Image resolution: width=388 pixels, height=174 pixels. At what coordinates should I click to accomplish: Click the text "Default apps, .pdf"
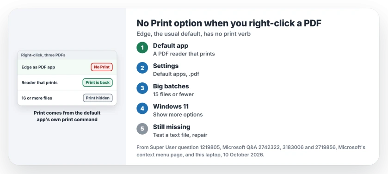(x=176, y=74)
